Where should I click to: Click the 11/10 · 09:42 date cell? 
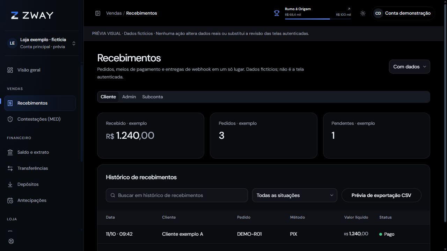[119, 234]
